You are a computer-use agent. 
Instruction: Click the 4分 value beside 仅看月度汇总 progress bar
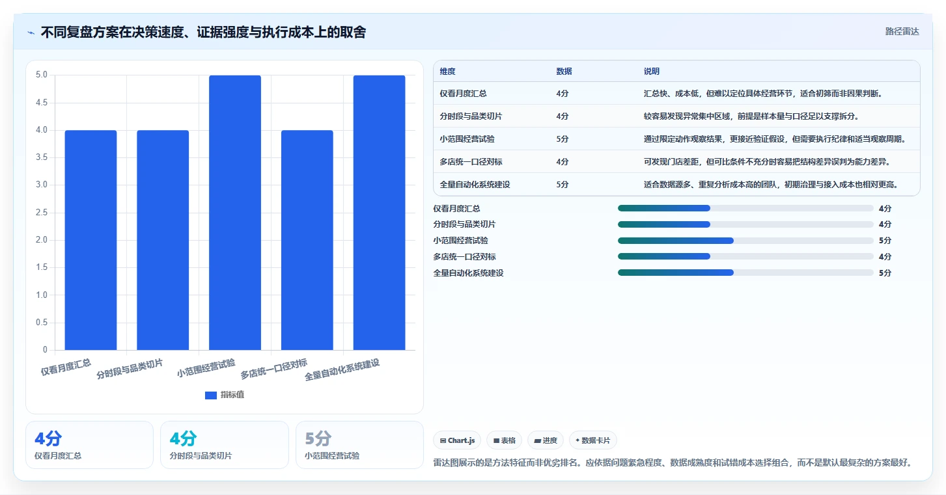[885, 208]
